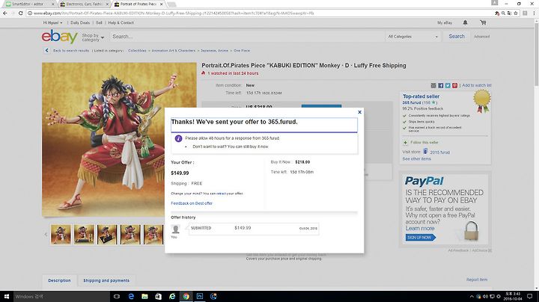Click Back to search results
Viewport: 539px width, 302px height.
tap(71, 50)
